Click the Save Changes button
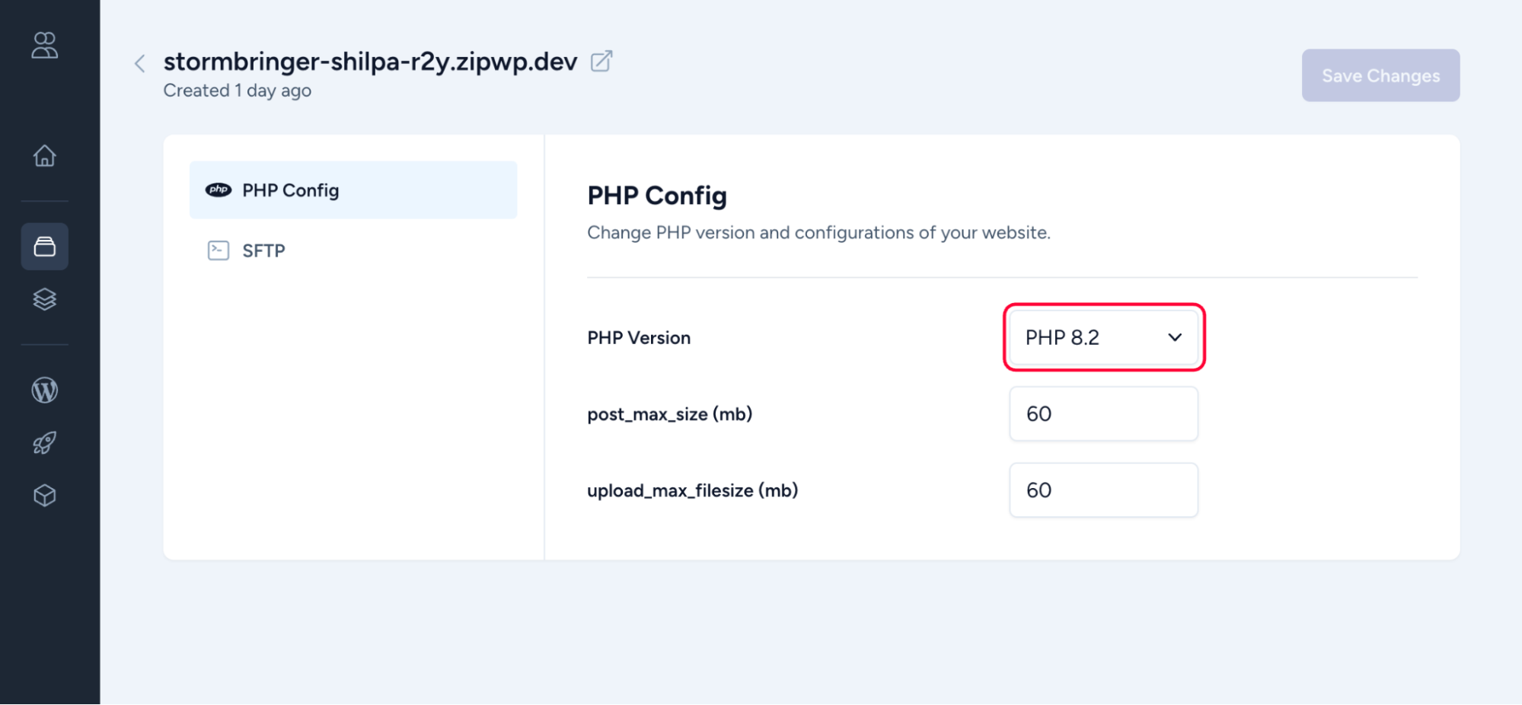Screen dimensions: 1522x705 (x=1380, y=76)
